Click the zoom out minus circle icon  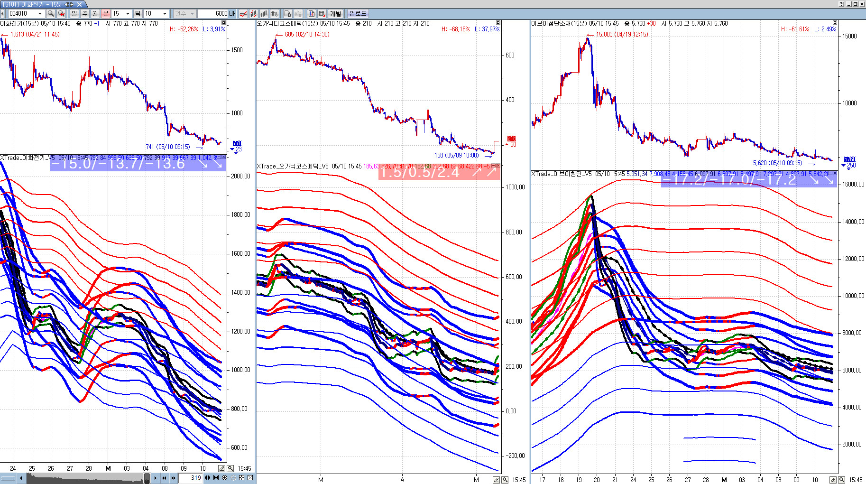pos(233,478)
